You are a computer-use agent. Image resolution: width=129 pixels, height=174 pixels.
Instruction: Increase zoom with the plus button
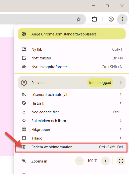105,161
